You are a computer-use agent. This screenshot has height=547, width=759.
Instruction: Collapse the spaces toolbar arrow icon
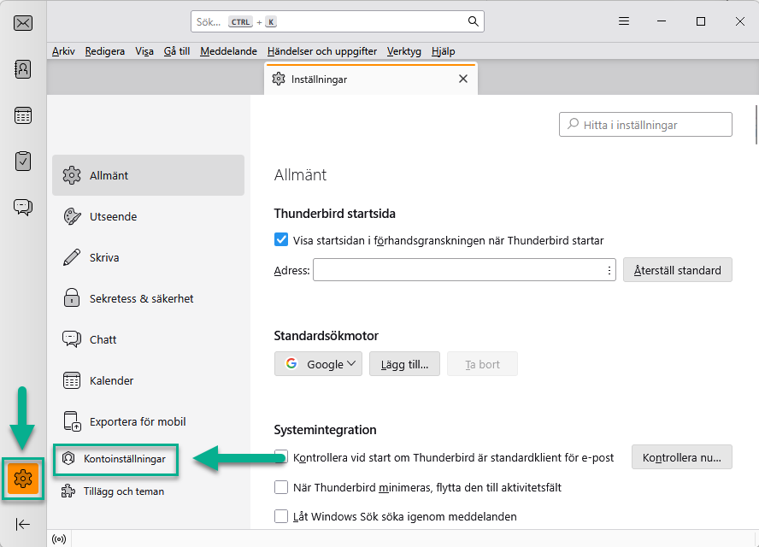pos(23,524)
